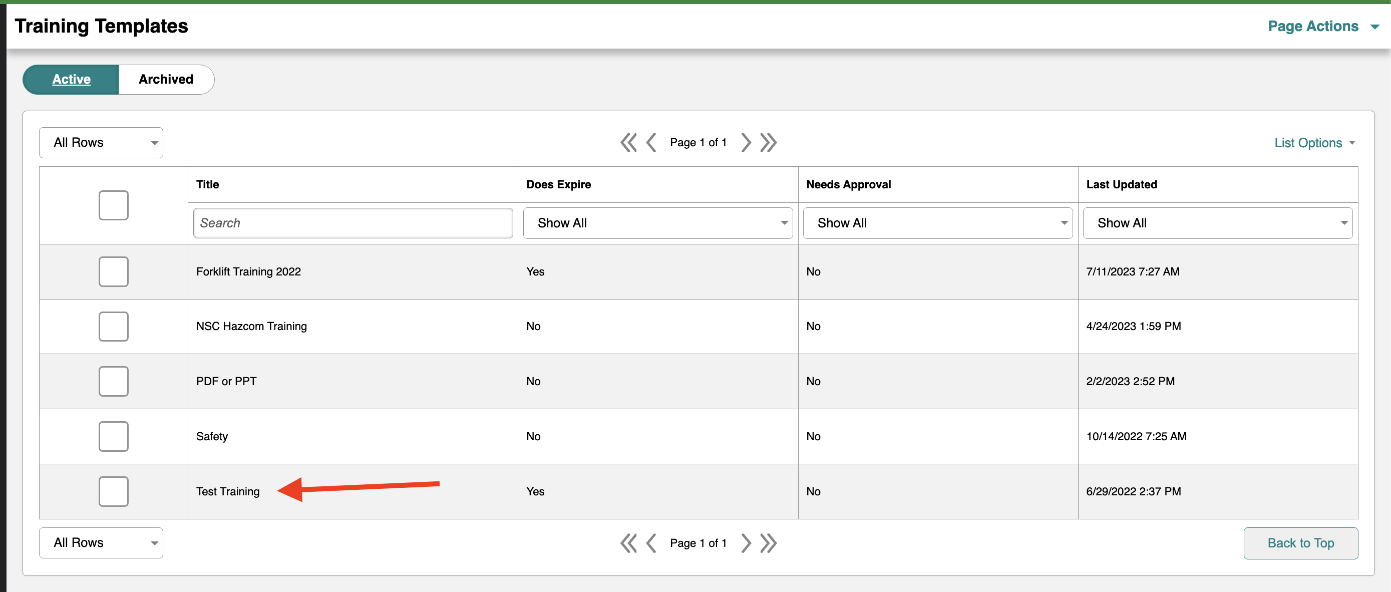Click date 10/14/2022 7:25 AM
Image resolution: width=1391 pixels, height=592 pixels.
pyautogui.click(x=1136, y=436)
